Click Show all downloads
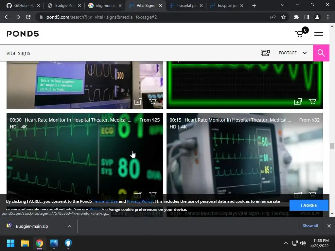The height and width of the screenshot is (251, 335). pyautogui.click(x=310, y=226)
